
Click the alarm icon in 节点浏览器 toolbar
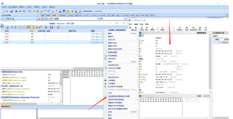coord(10,19)
